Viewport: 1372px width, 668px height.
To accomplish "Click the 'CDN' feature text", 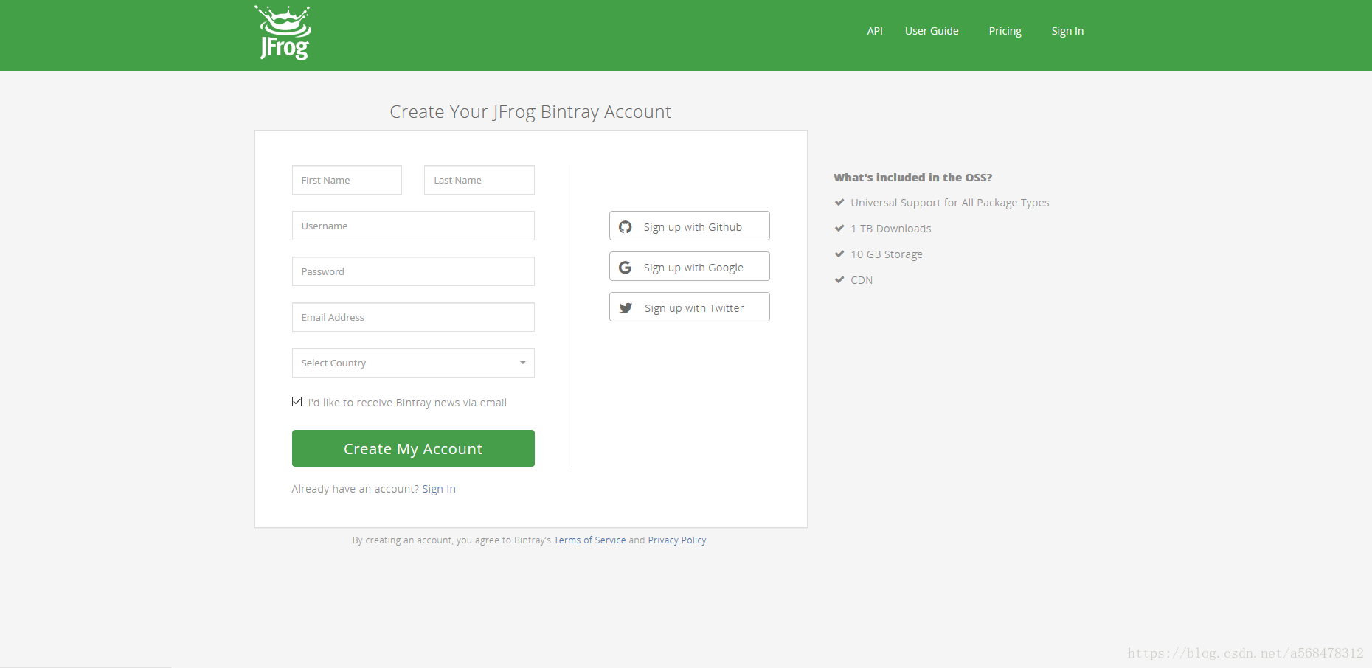I will point(862,280).
